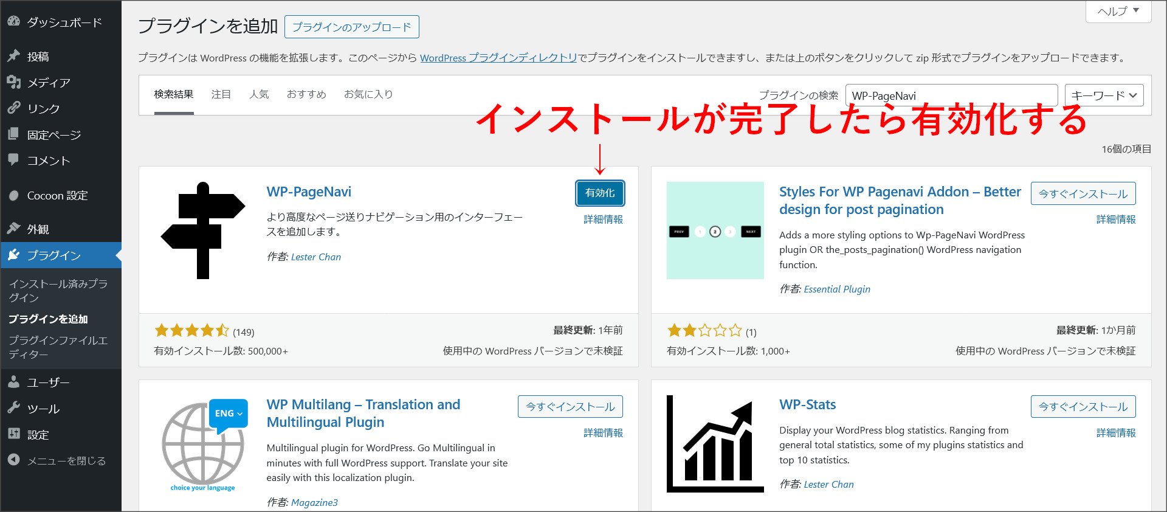The image size is (1167, 512).
Task: Open WP-PageNavi author Lester Chan link
Action: pyautogui.click(x=316, y=257)
